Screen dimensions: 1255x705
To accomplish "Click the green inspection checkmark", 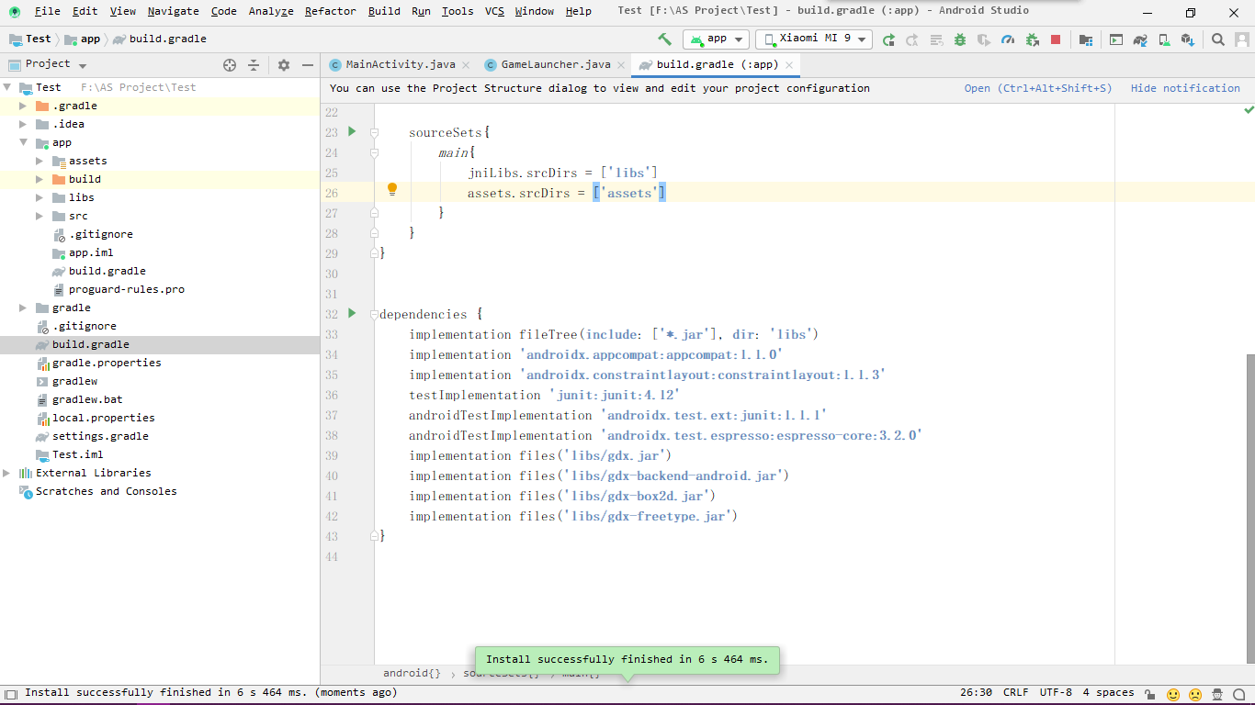I will (x=1249, y=110).
